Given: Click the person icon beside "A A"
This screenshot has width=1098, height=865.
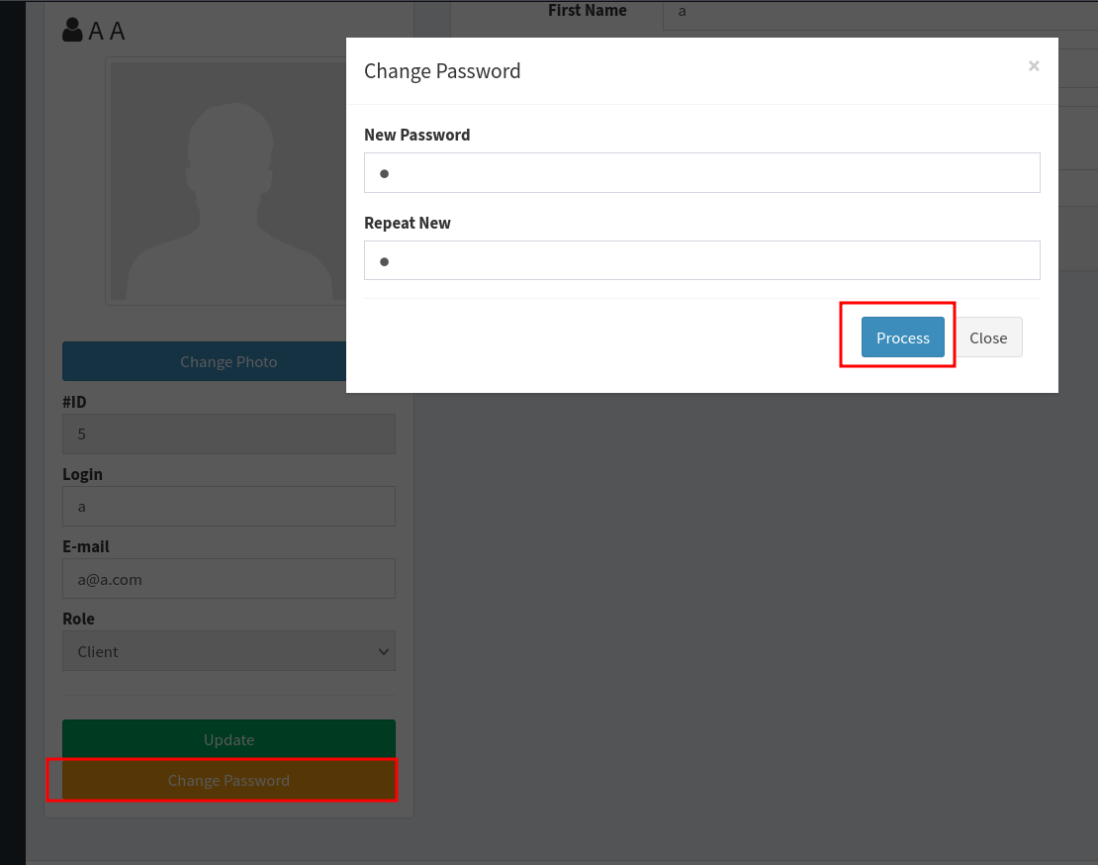Looking at the screenshot, I should (x=72, y=30).
